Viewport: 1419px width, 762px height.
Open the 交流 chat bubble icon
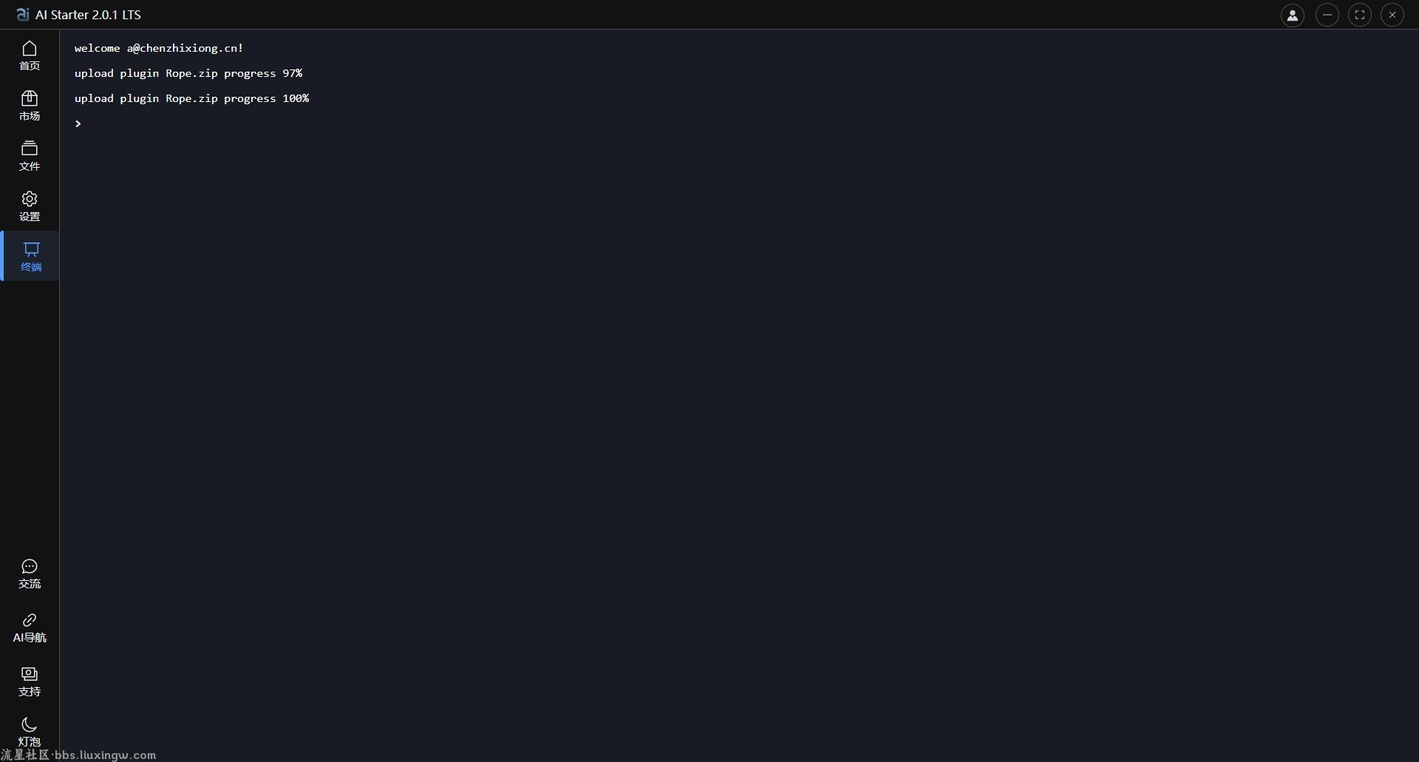pyautogui.click(x=30, y=574)
